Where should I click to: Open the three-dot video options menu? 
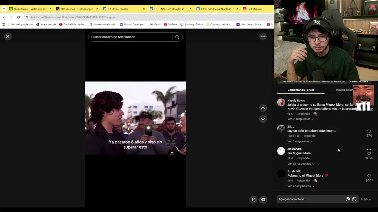pos(263,37)
